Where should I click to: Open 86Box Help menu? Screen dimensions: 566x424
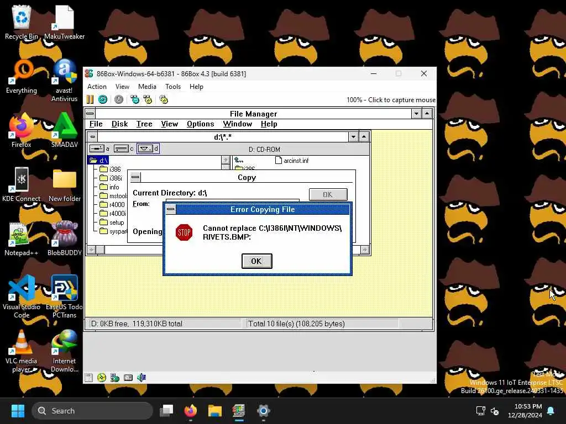[x=196, y=87]
